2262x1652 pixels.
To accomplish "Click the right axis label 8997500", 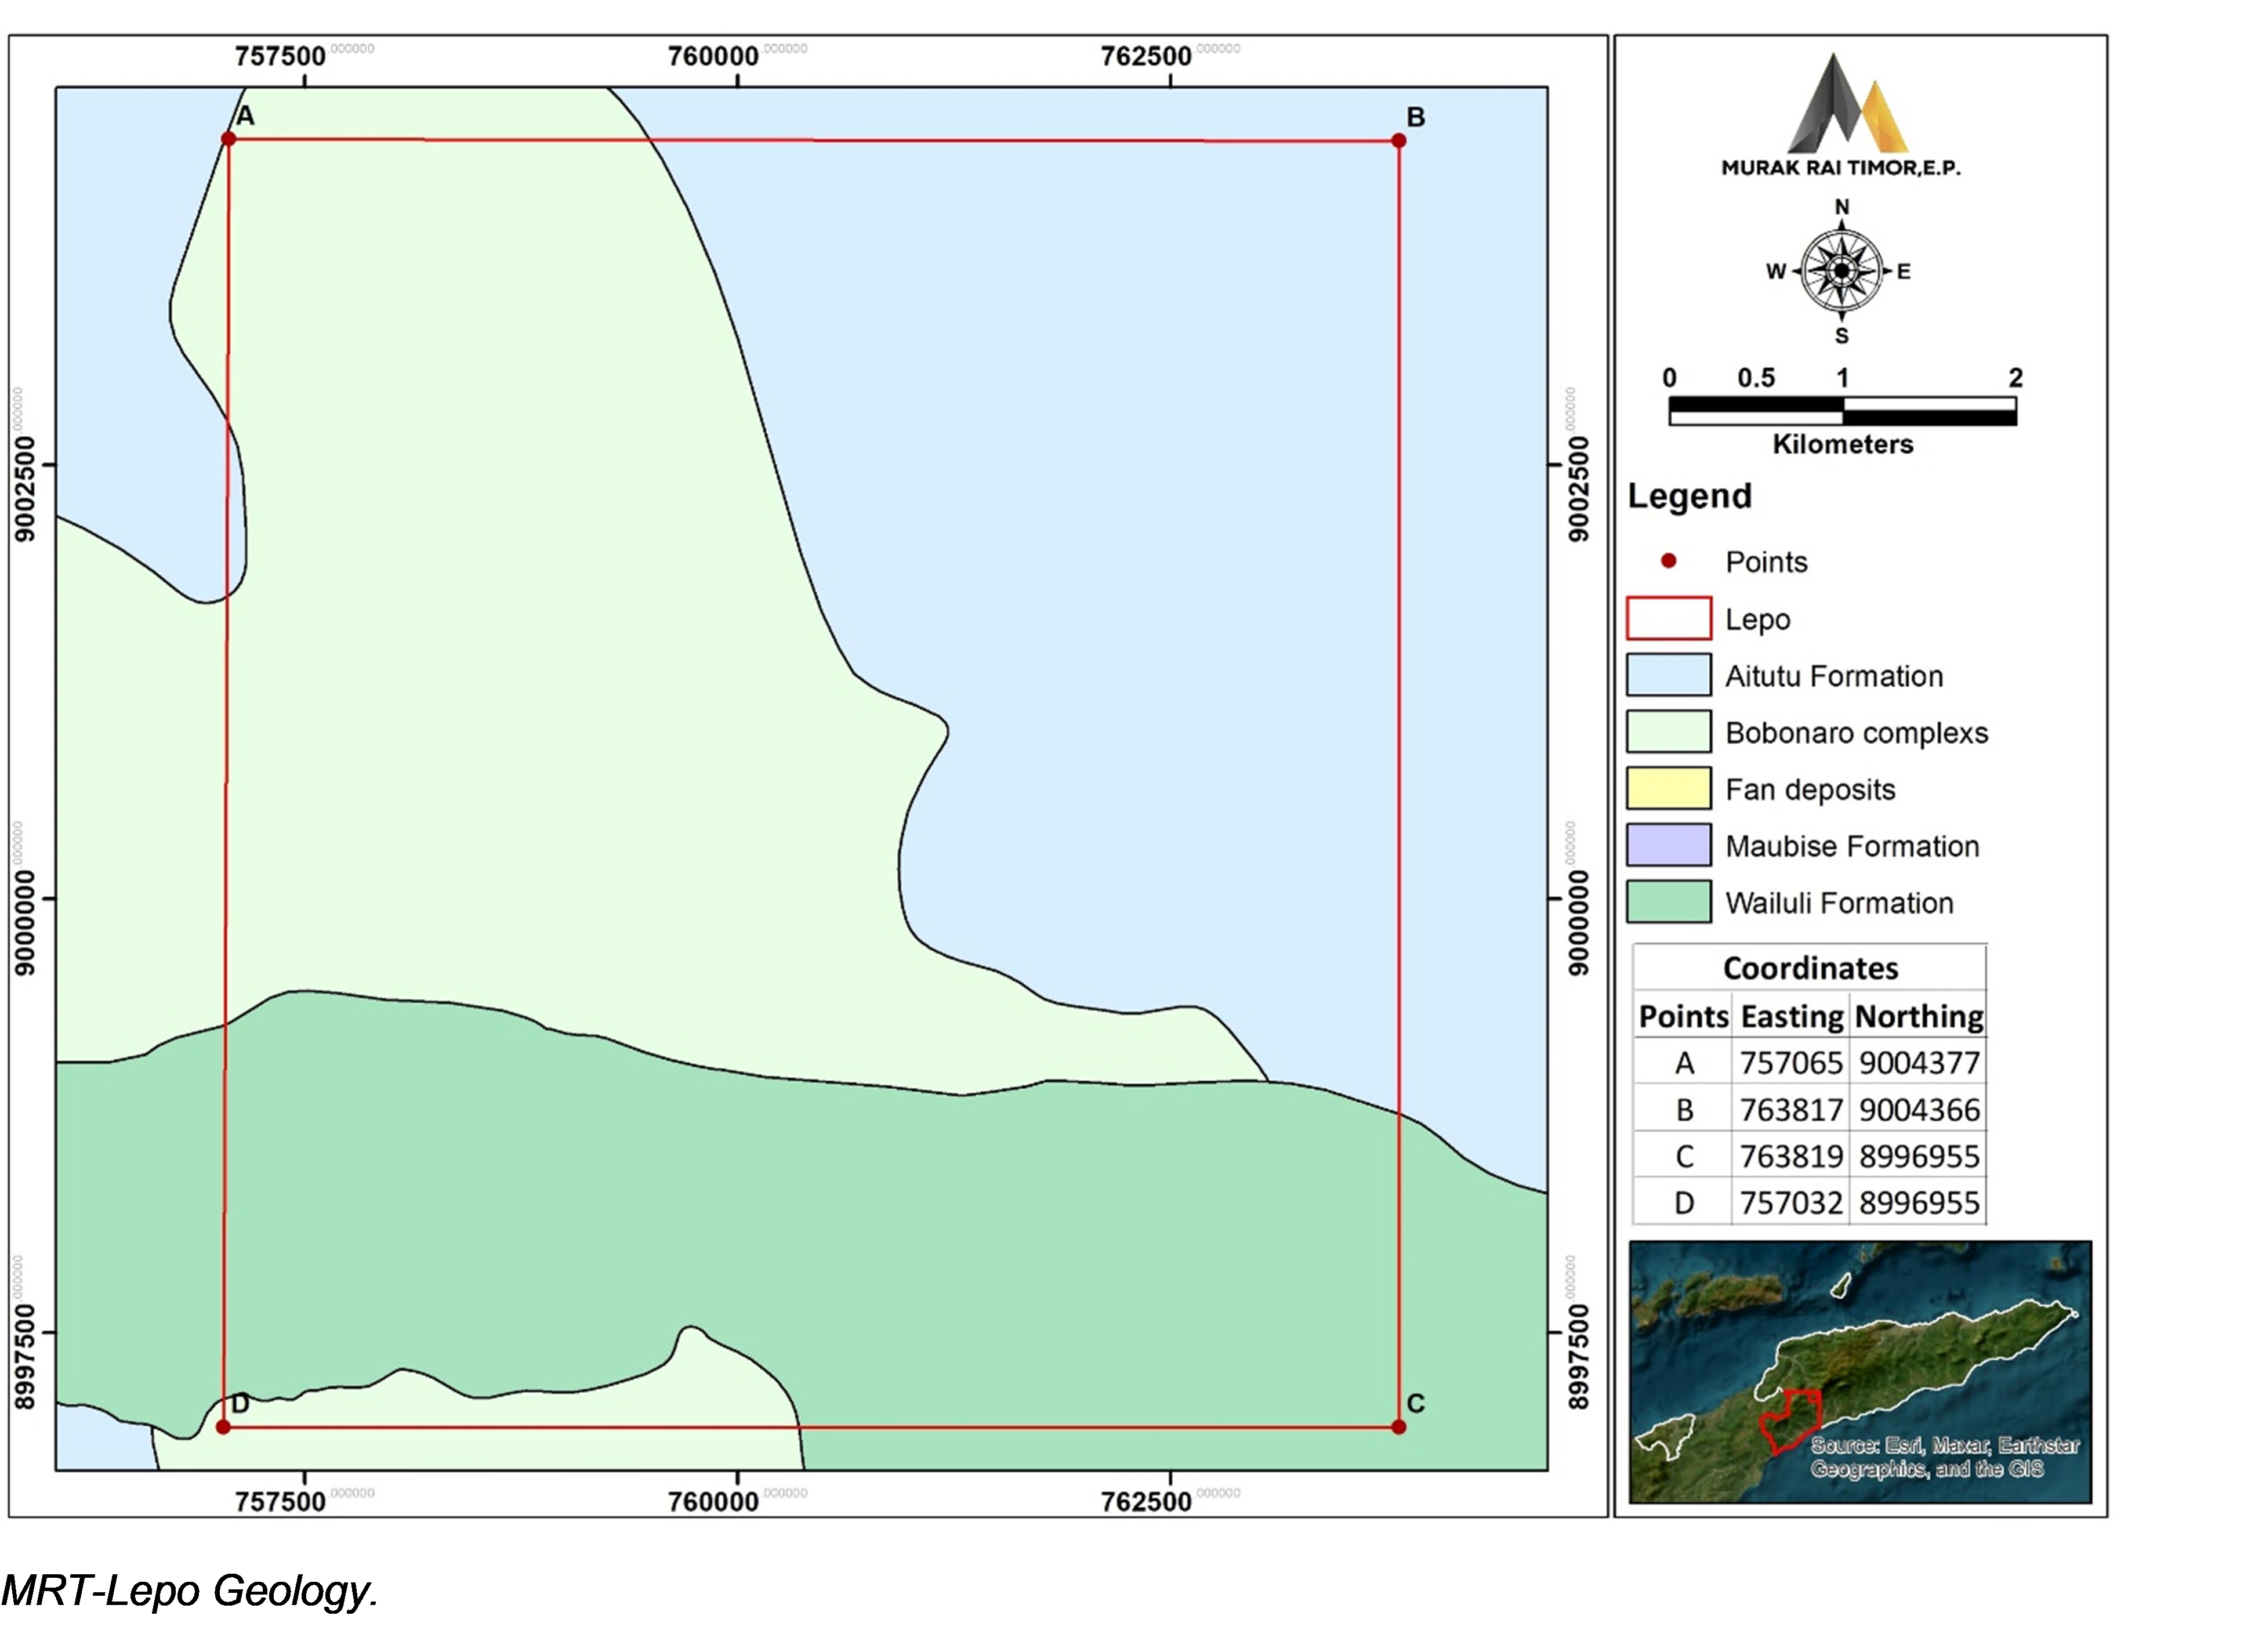I will coord(1578,1356).
